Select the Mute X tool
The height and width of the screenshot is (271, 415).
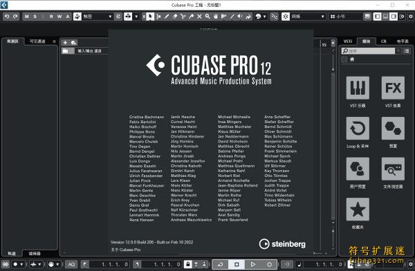(199, 17)
